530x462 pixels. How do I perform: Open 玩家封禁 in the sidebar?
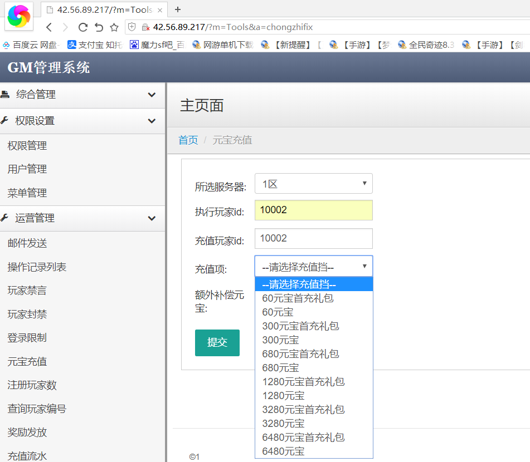pos(27,314)
